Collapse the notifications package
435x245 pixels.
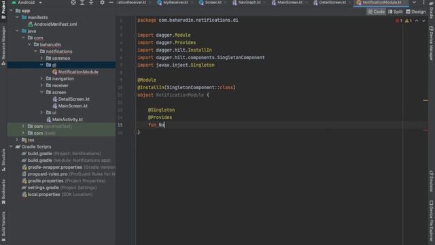click(35, 52)
